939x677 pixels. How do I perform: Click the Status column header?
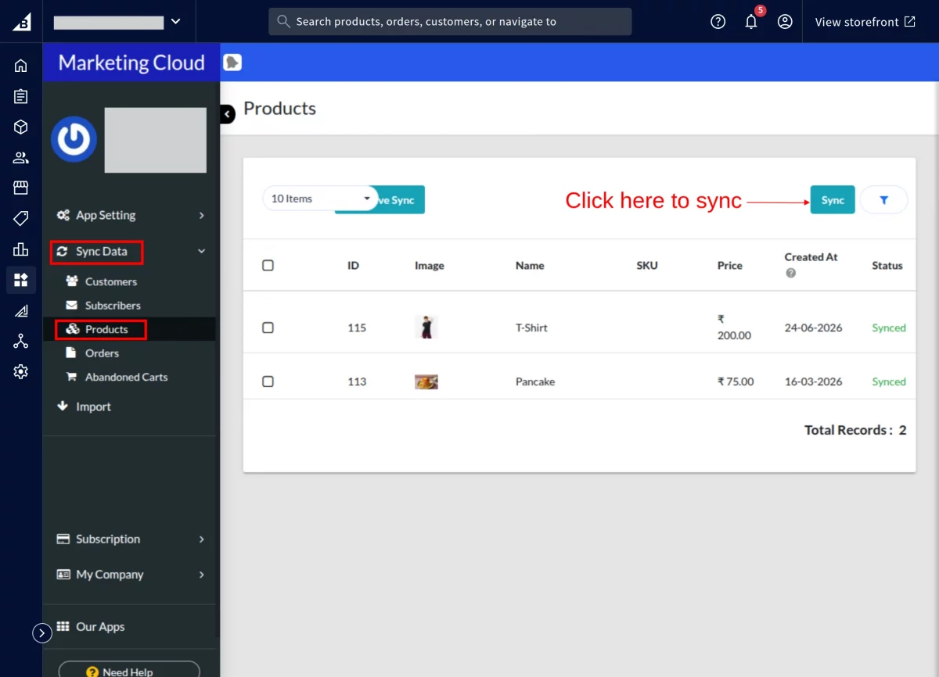tap(887, 266)
